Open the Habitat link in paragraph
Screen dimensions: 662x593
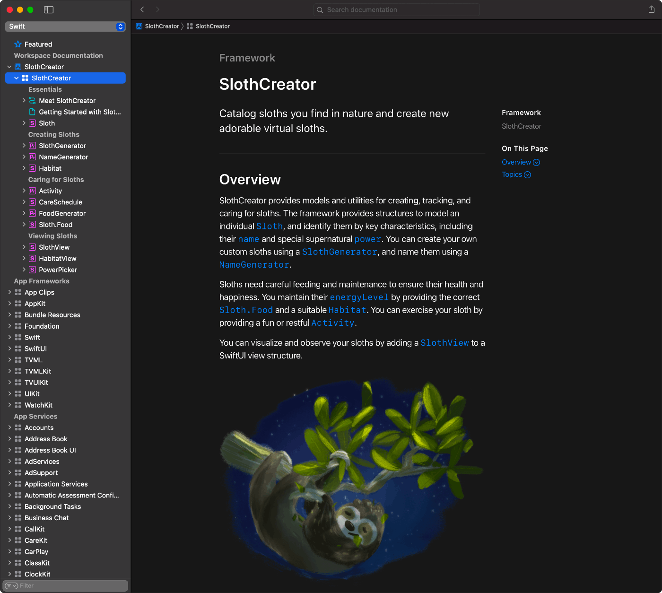(x=348, y=310)
